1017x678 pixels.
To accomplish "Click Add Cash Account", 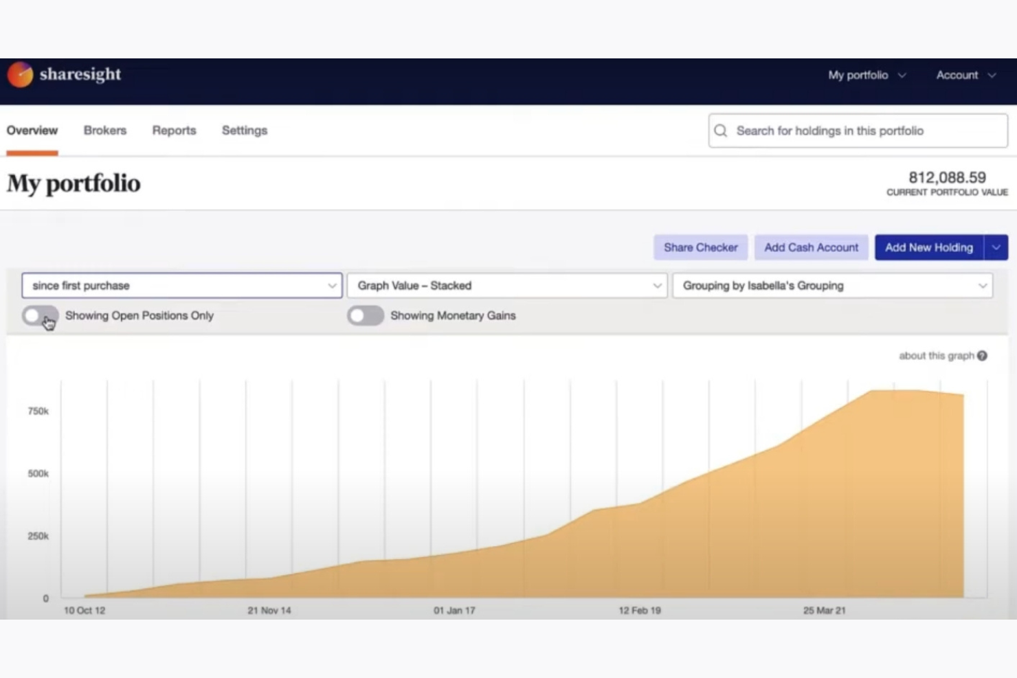I will 811,247.
